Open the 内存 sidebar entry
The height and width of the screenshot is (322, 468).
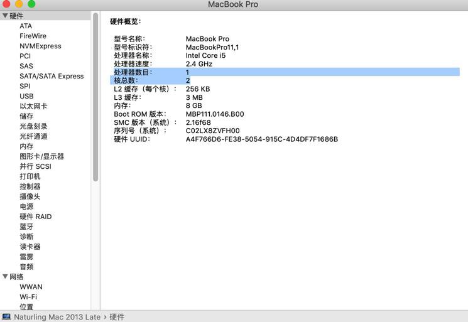[x=26, y=146]
